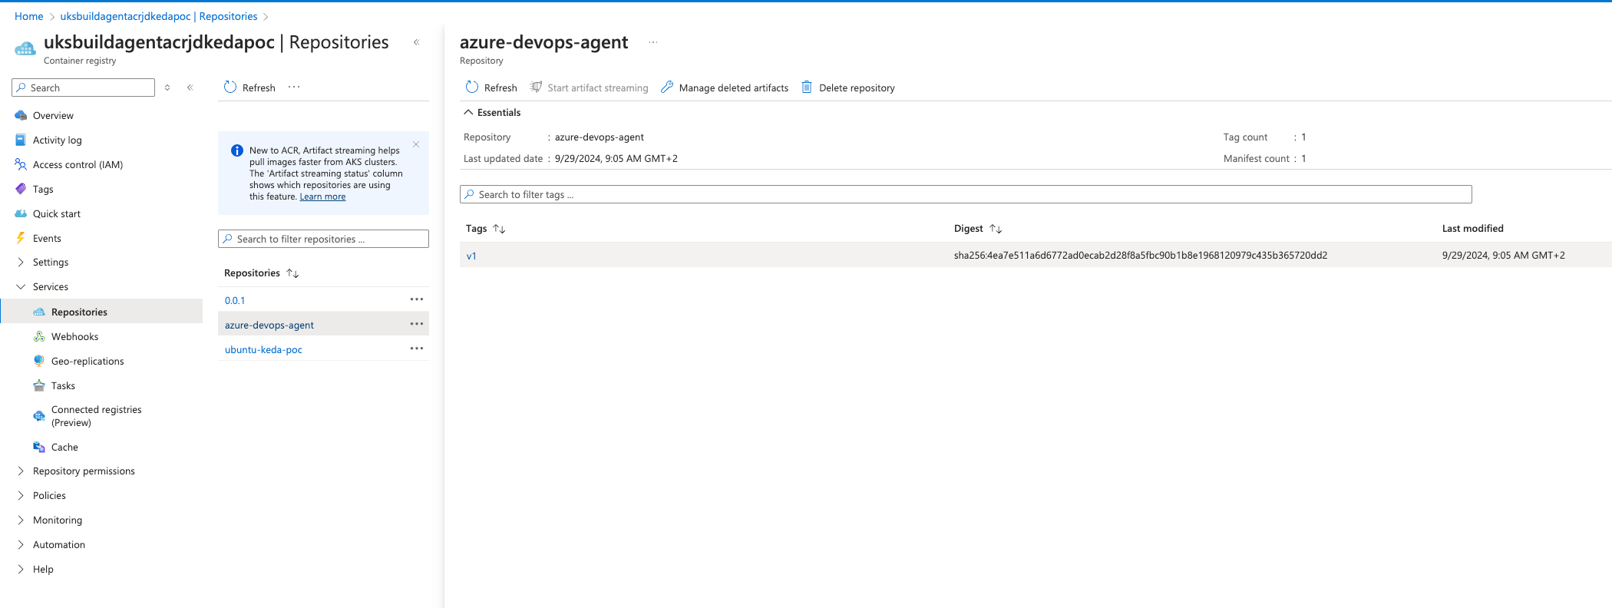
Task: Click the Overview cloud icon
Action: coord(21,116)
